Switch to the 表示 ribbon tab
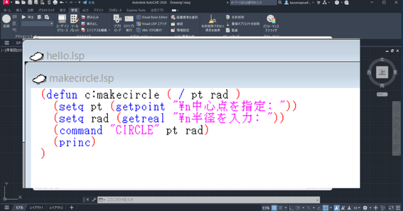The image size is (403, 211). pyautogui.click(x=63, y=10)
